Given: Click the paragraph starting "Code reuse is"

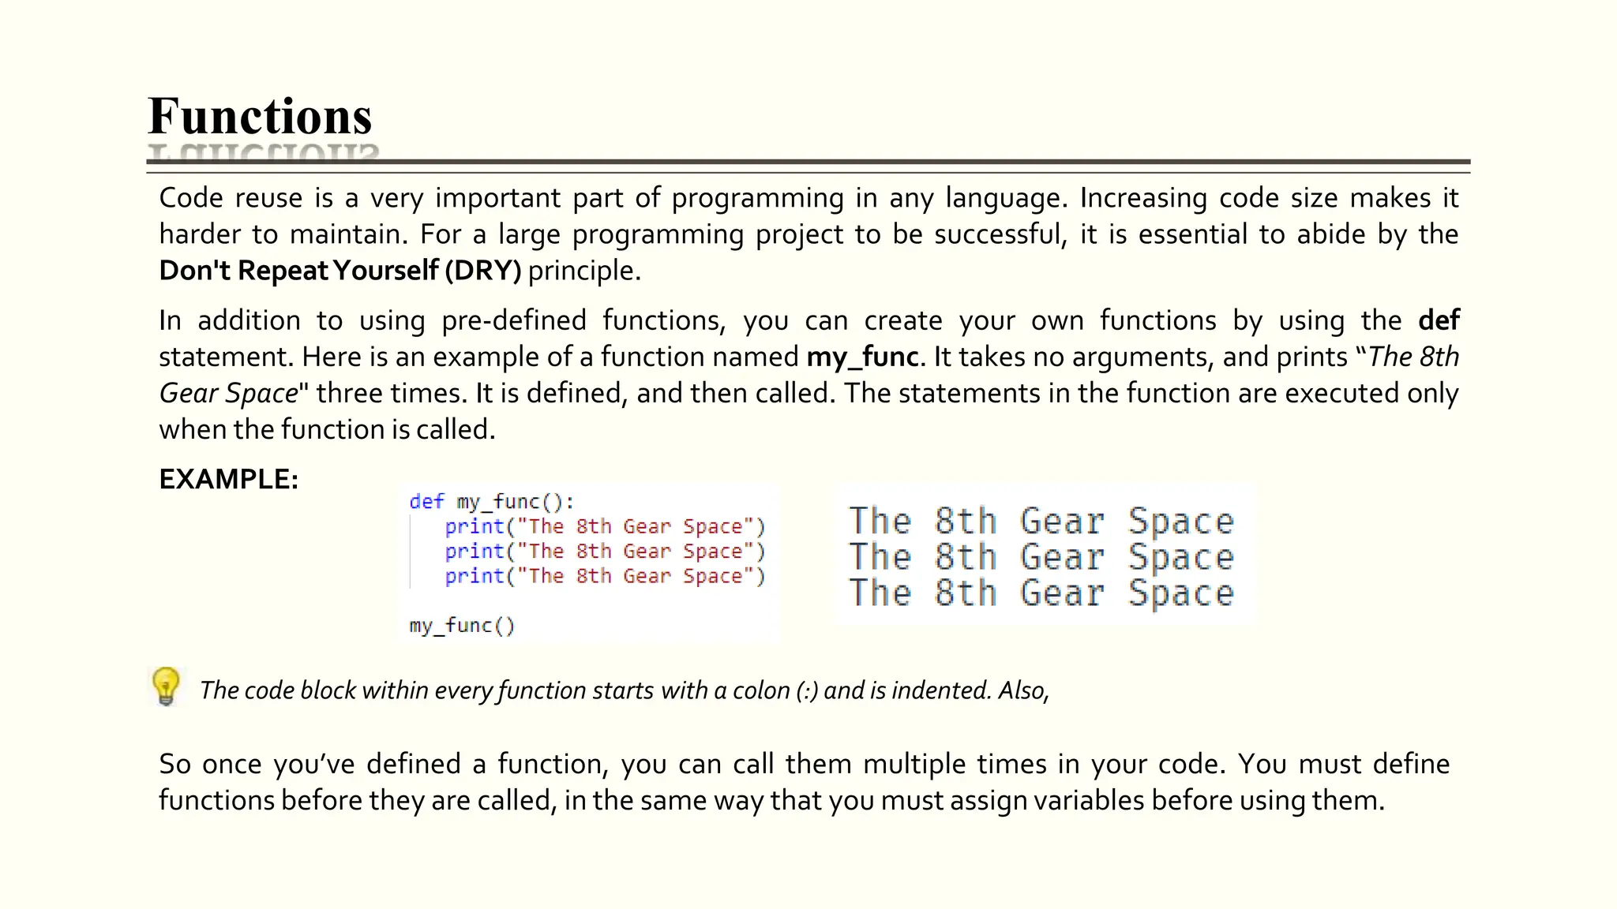Looking at the screenshot, I should click(x=808, y=234).
